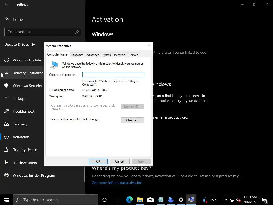Image resolution: width=273 pixels, height=205 pixels.
Task: Click the Find a setting search box
Action: click(x=42, y=32)
